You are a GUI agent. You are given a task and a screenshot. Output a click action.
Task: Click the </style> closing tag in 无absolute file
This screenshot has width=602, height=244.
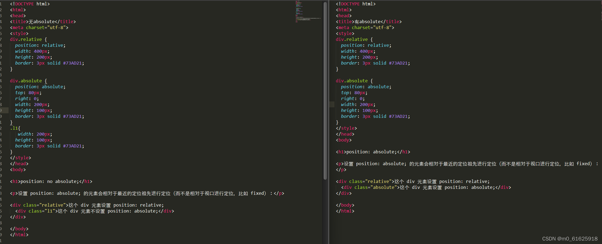pyautogui.click(x=20, y=158)
